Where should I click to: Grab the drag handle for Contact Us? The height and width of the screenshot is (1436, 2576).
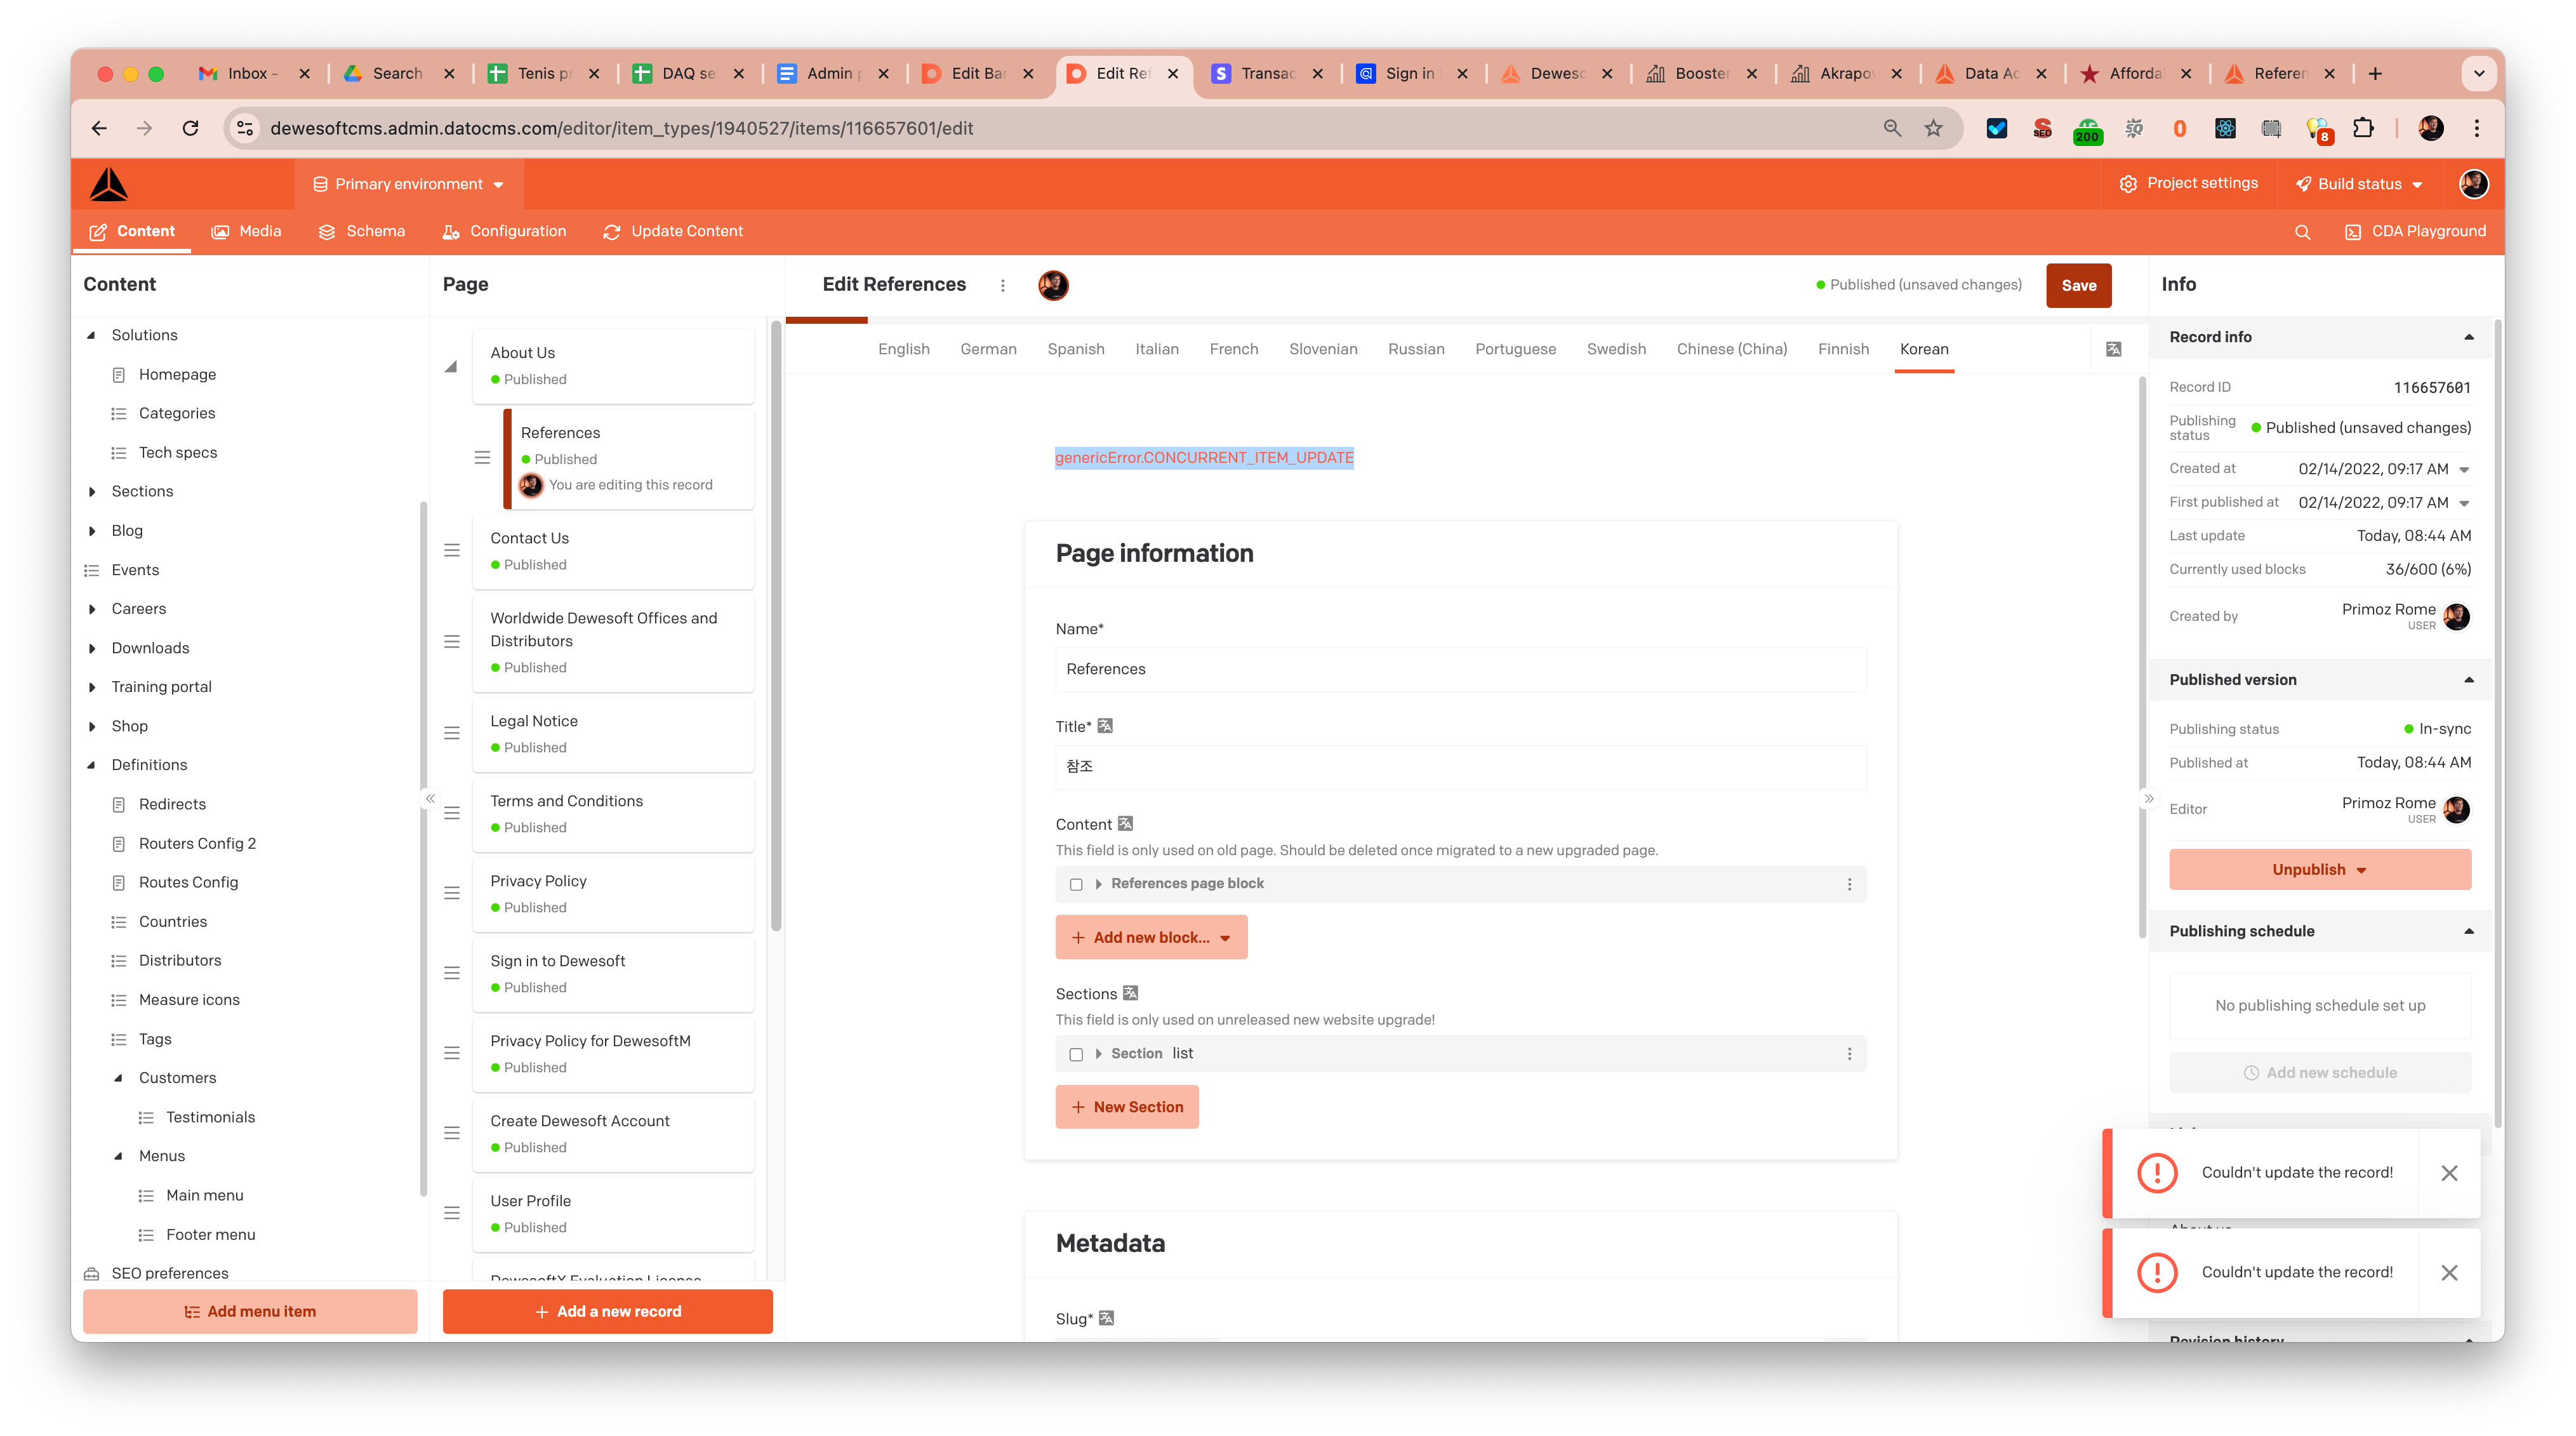coord(452,551)
